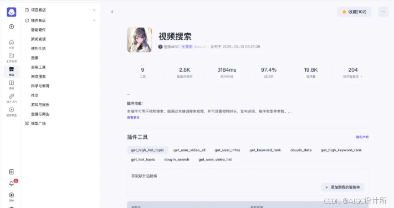Screen dimensions: 394x208
Task: Click the 项目商店 icon
Action: pyautogui.click(x=27, y=10)
